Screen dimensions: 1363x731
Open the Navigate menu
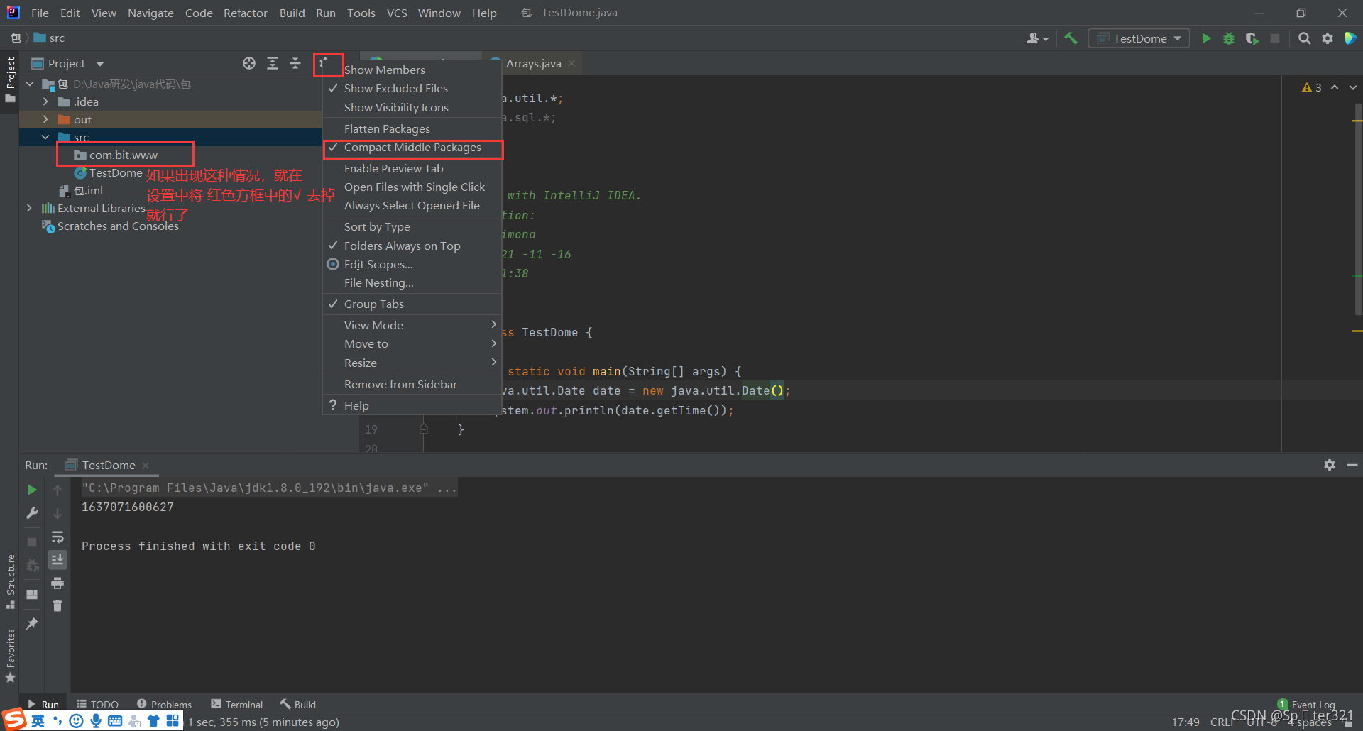[150, 13]
